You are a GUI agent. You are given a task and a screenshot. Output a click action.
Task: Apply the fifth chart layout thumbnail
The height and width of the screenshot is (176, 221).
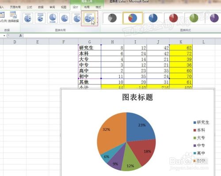pos(76,18)
